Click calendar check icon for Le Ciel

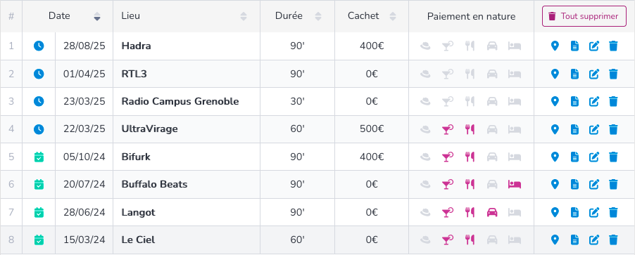click(x=39, y=240)
